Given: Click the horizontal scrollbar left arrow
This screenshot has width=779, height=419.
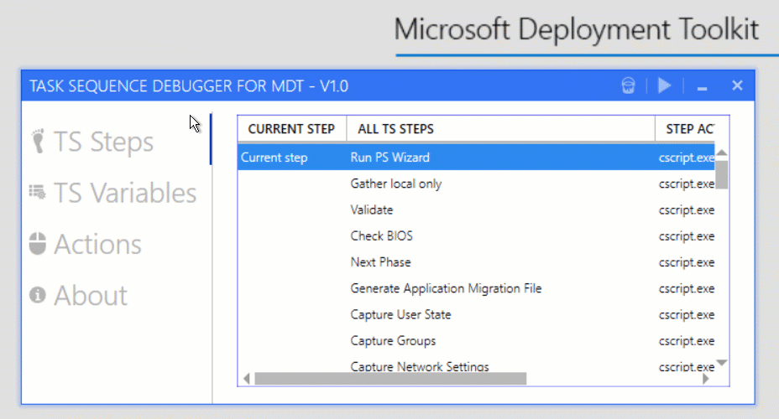Looking at the screenshot, I should click(x=246, y=379).
